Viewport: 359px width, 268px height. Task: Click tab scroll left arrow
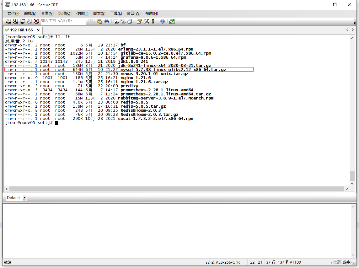coord(347,30)
